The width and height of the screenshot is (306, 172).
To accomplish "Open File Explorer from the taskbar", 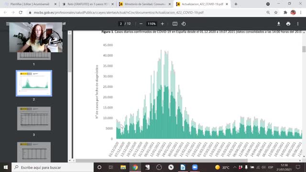I will (x=123, y=167).
